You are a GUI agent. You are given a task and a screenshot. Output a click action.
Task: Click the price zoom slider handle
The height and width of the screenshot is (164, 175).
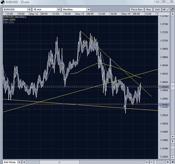coord(172,148)
